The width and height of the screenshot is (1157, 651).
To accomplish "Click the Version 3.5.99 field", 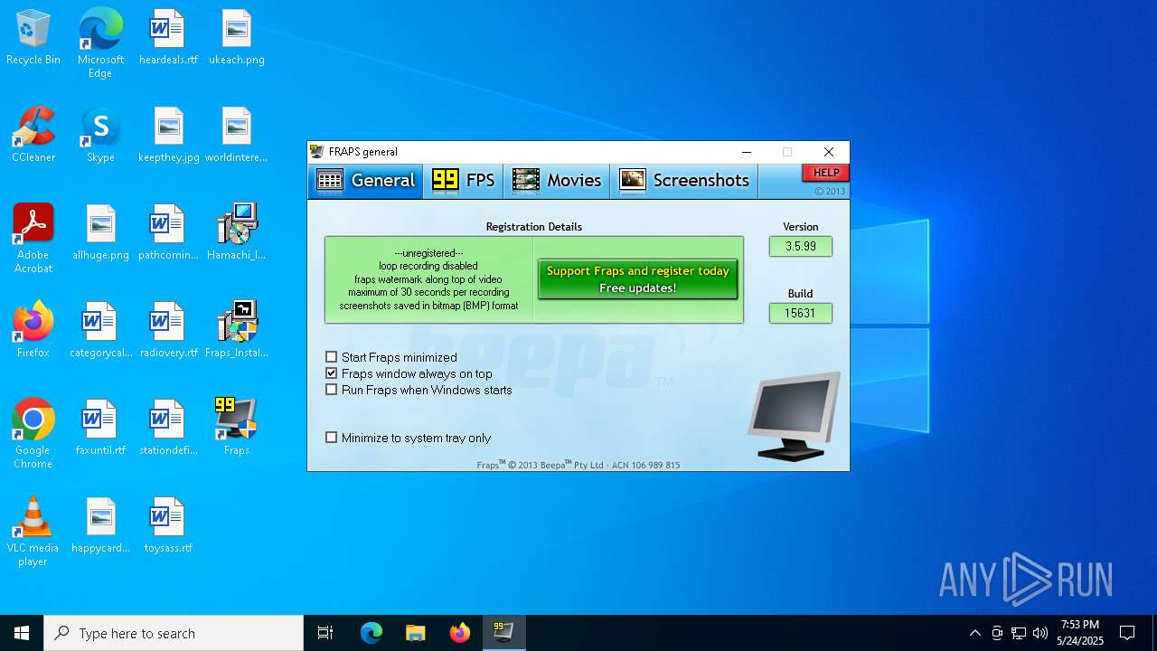I will click(x=801, y=246).
